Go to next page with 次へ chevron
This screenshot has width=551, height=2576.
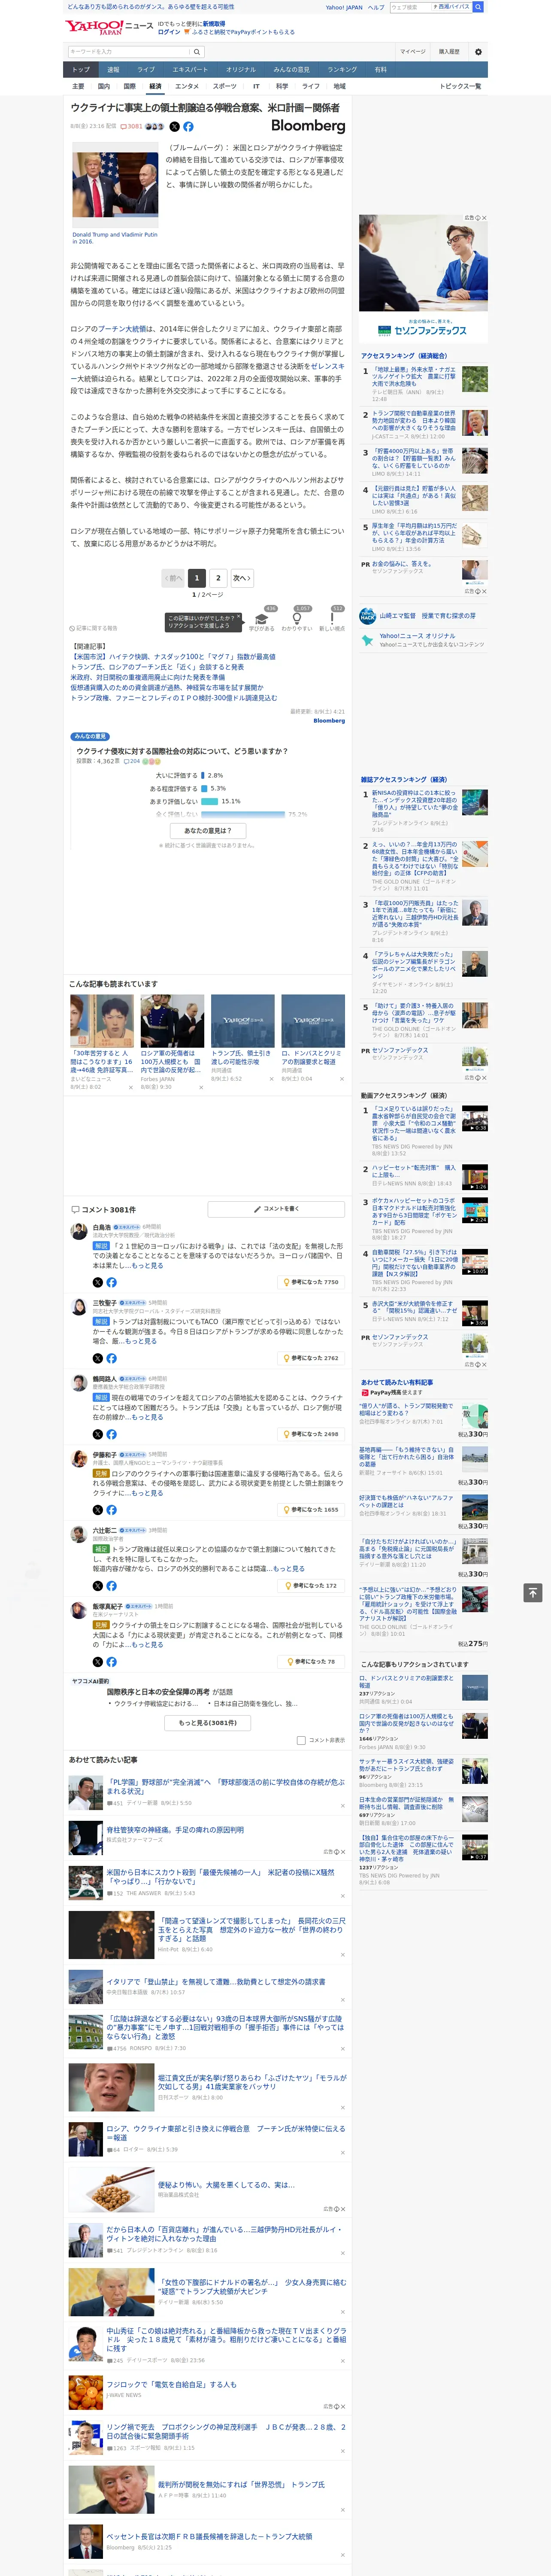pyautogui.click(x=241, y=578)
